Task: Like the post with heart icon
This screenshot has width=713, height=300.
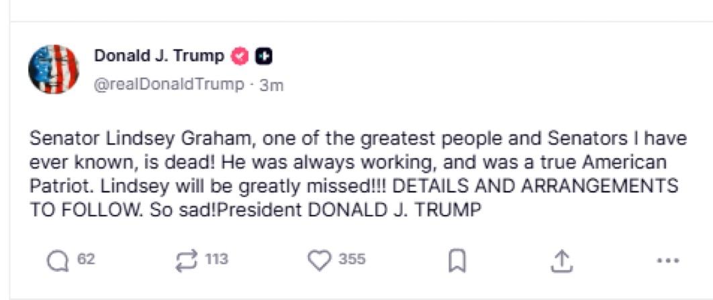Action: tap(320, 261)
